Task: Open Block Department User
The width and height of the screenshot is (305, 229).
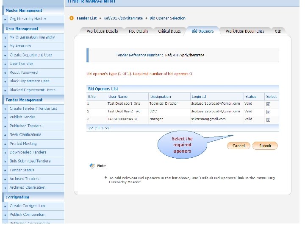Action: pyautogui.click(x=29, y=81)
